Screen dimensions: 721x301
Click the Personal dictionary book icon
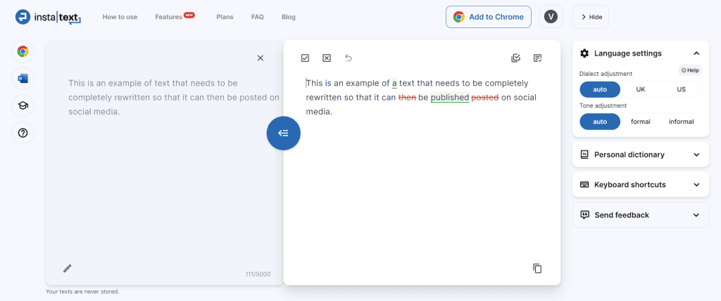[x=584, y=155]
